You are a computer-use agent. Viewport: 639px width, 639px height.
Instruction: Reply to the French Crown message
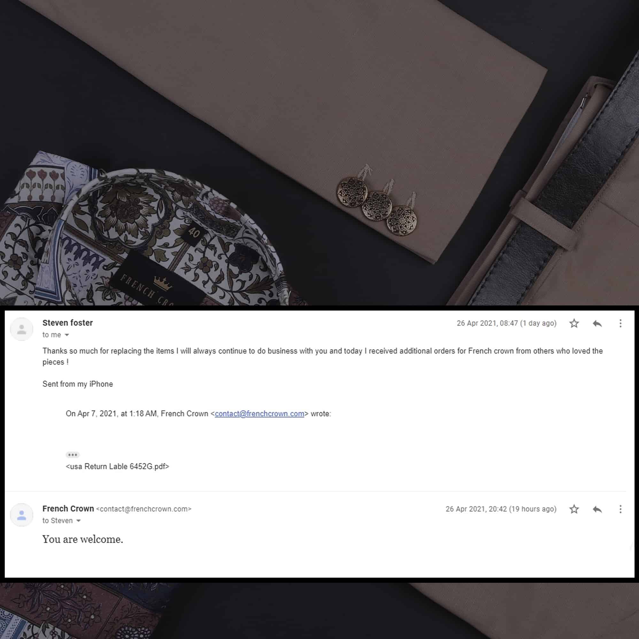point(597,509)
